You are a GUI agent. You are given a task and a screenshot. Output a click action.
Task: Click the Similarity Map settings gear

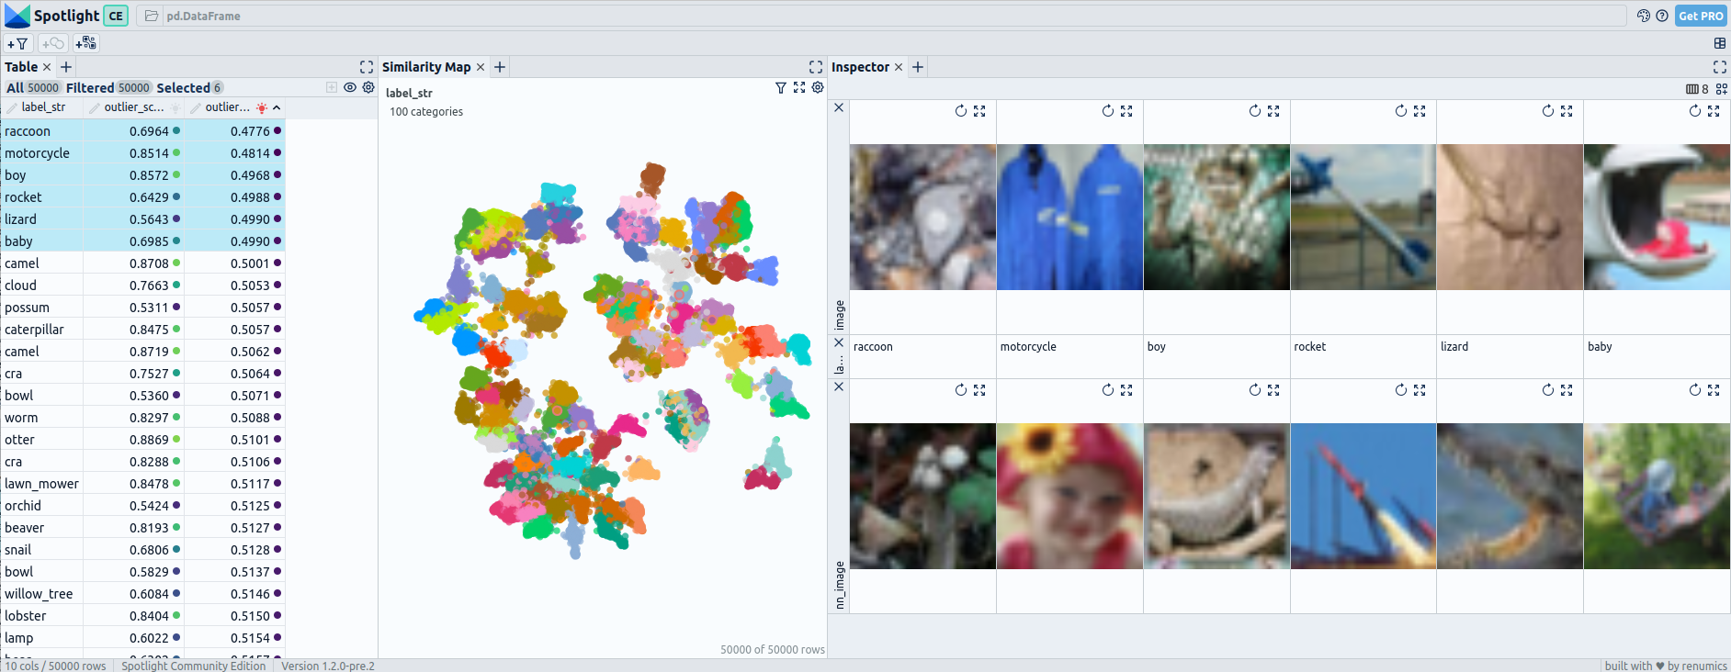pos(818,87)
